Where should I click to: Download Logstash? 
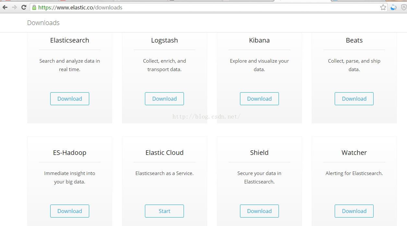click(164, 99)
